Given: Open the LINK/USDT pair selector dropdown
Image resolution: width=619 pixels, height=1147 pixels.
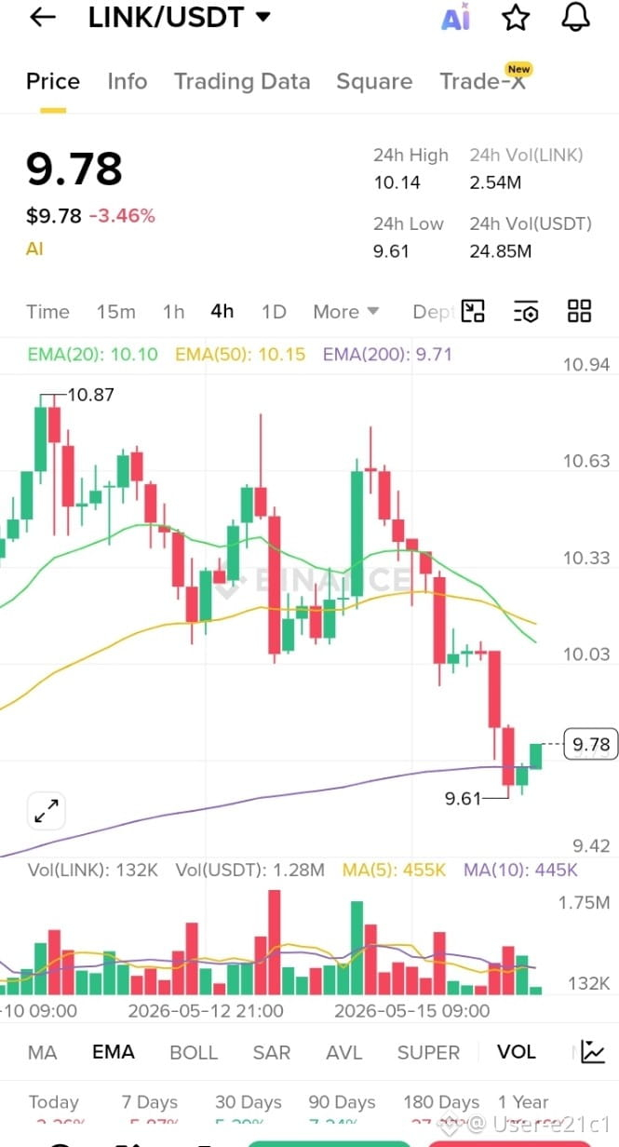Looking at the screenshot, I should pos(180,17).
